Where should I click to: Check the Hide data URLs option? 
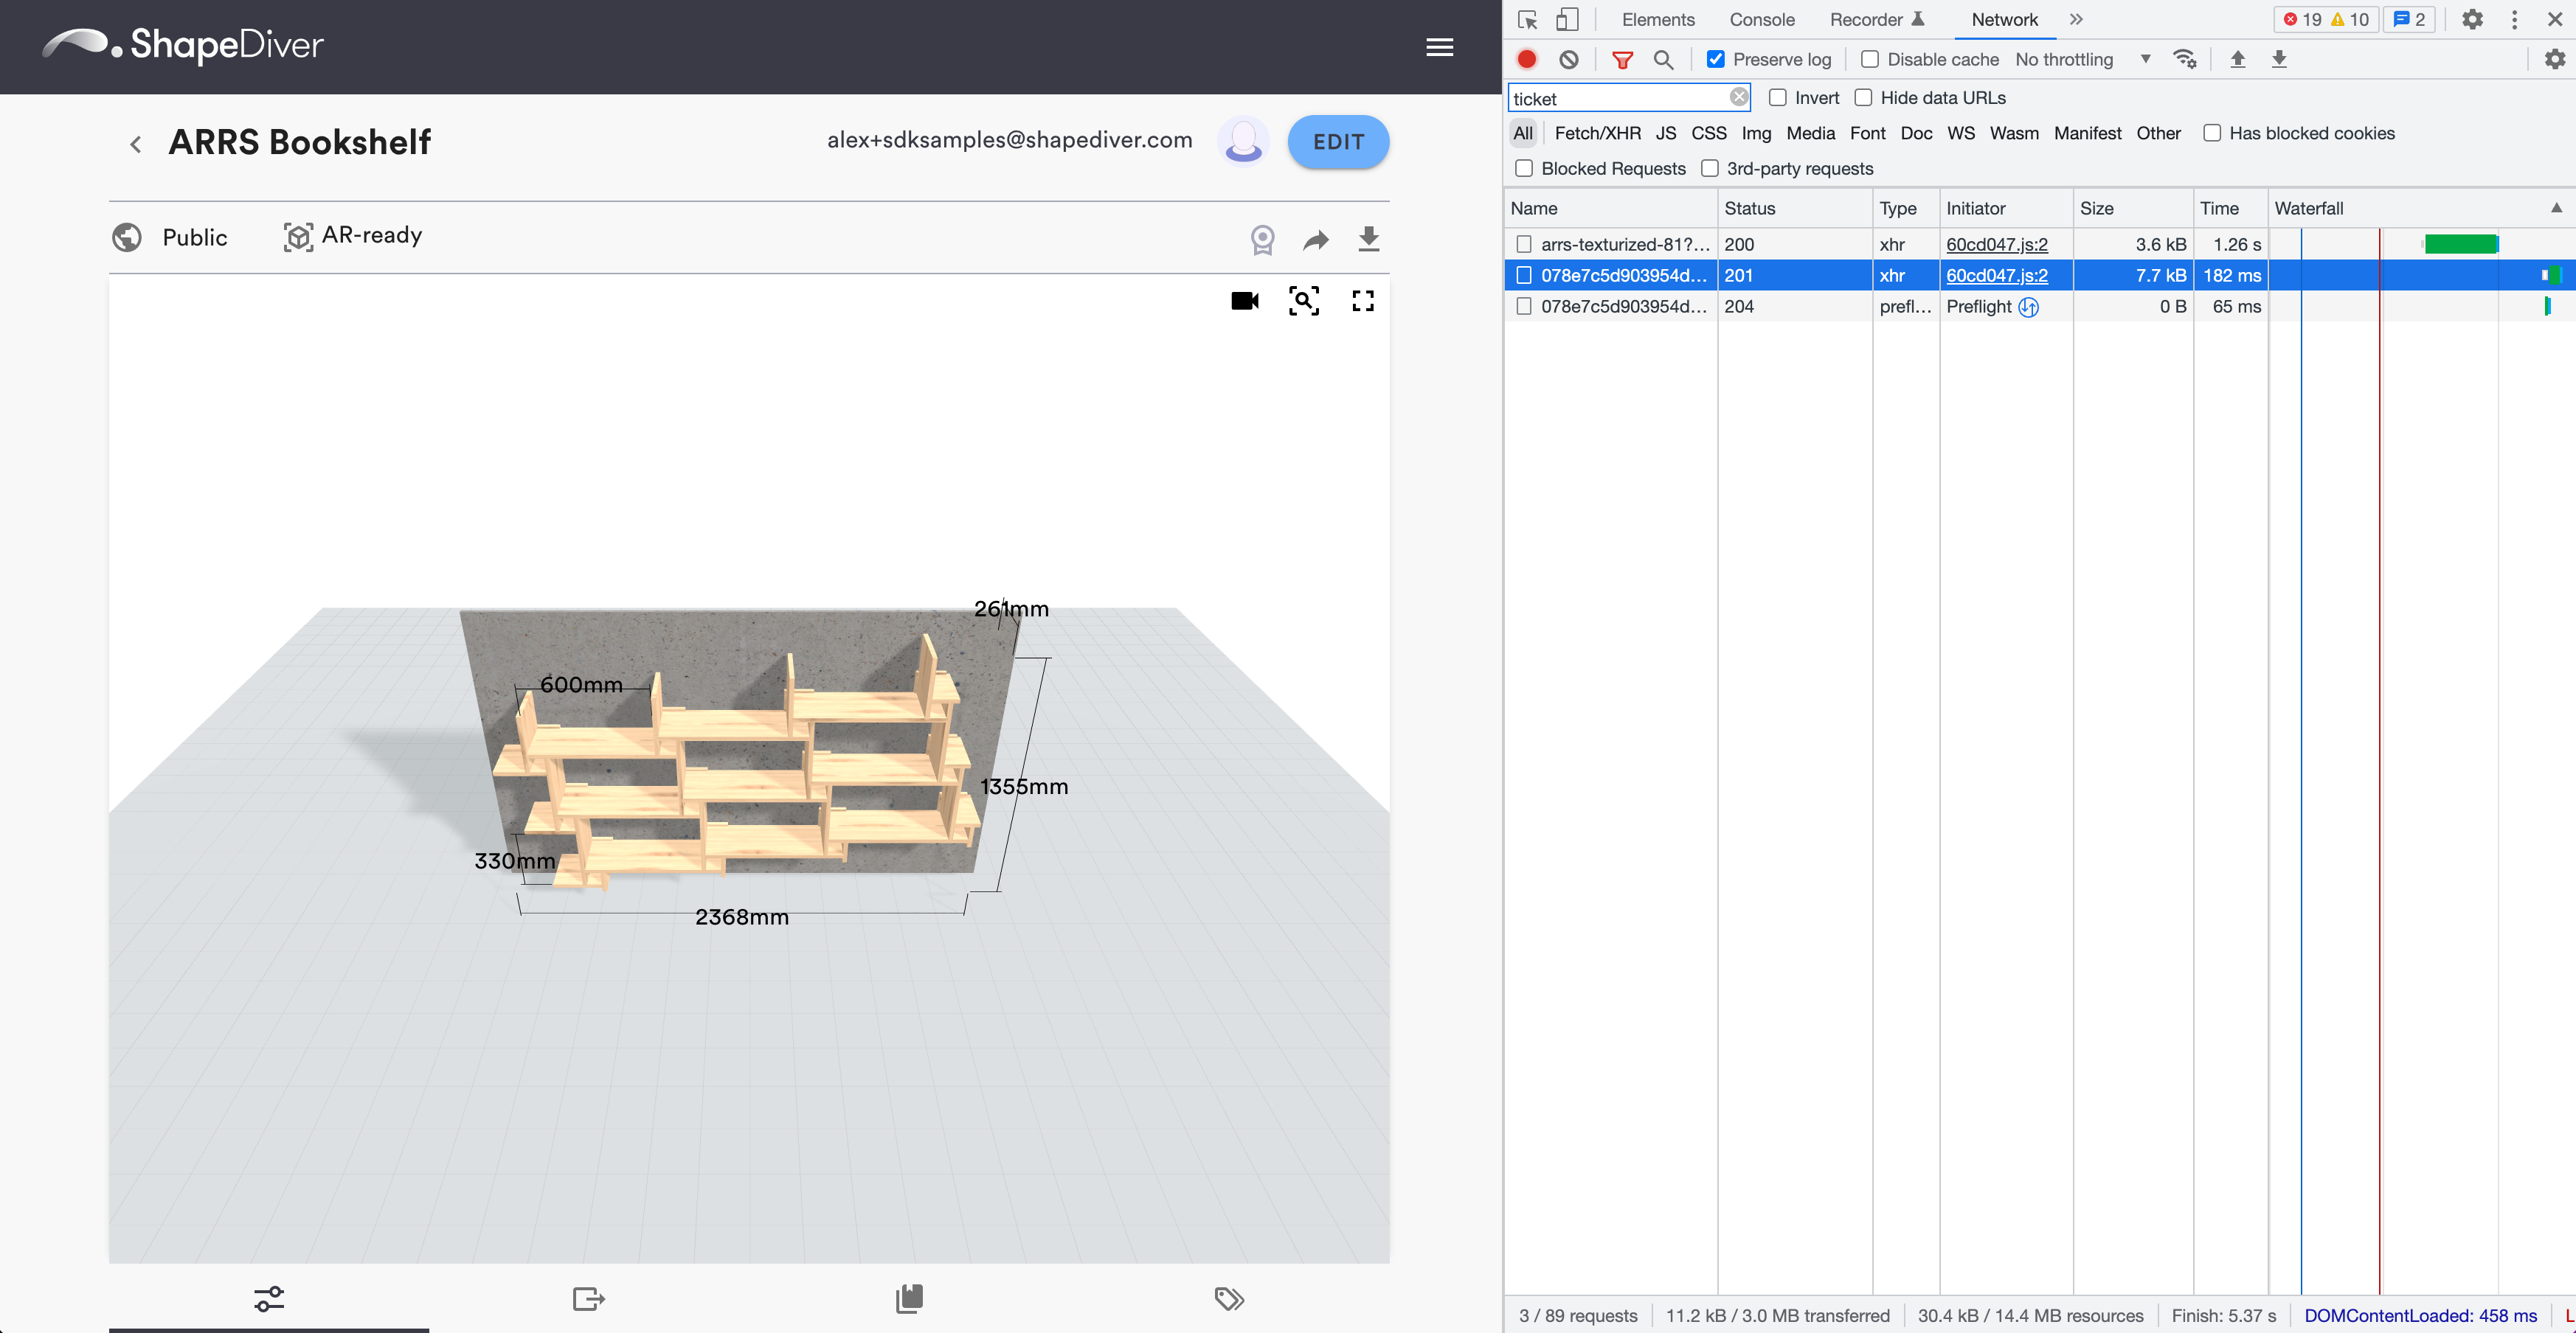click(1864, 97)
